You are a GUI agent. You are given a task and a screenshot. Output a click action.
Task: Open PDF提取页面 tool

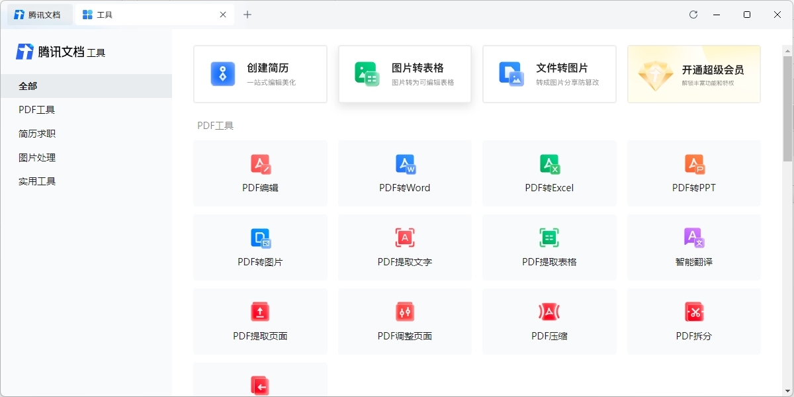(260, 322)
